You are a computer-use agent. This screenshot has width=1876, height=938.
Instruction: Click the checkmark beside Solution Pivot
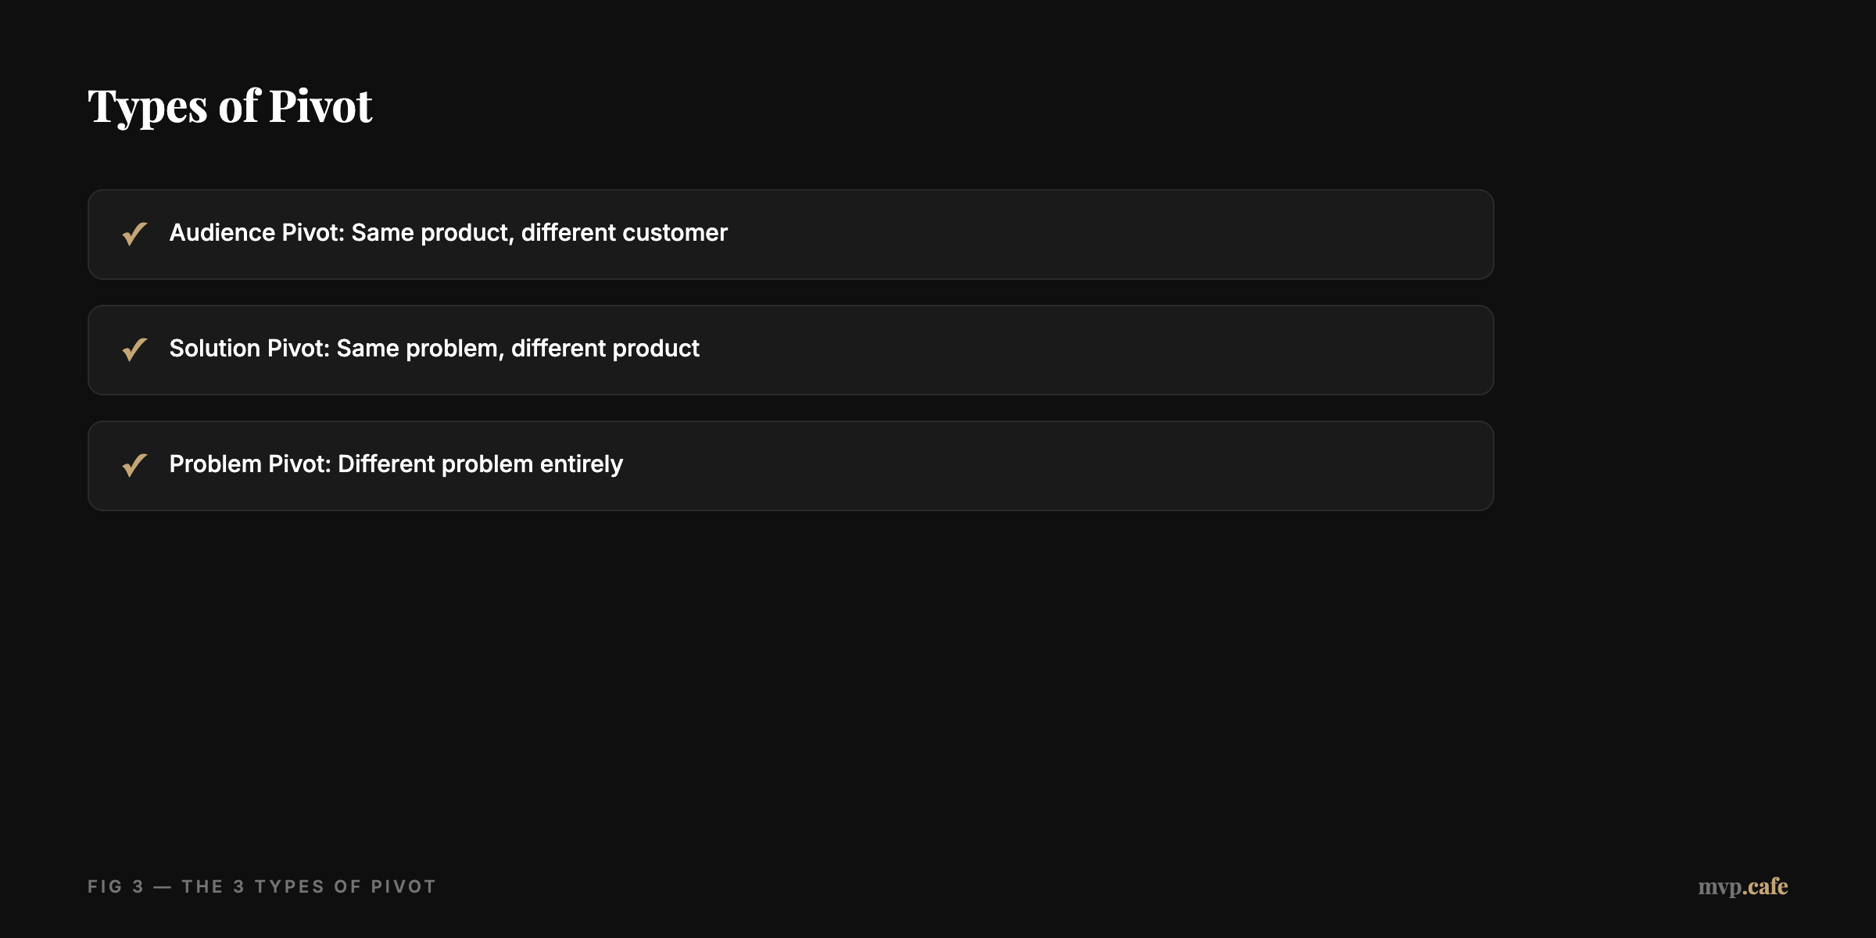coord(134,349)
